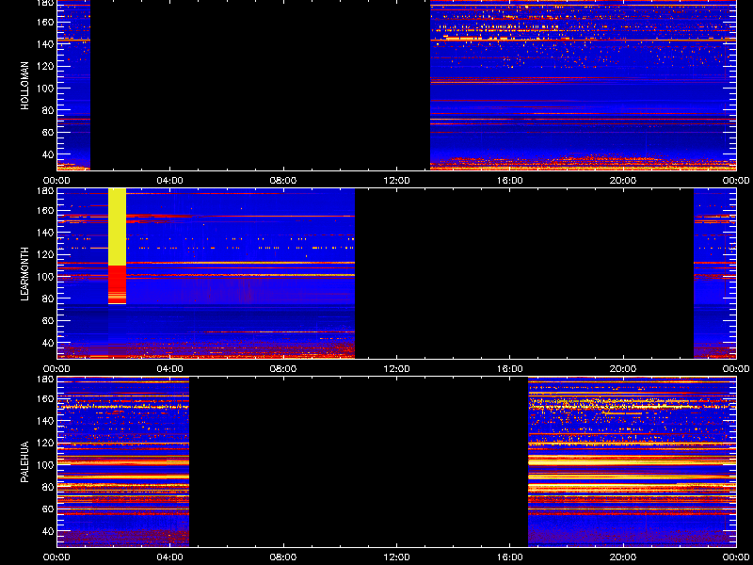Select the 40 frequency label on Learmonth axis
This screenshot has height=565, width=753.
[x=49, y=343]
